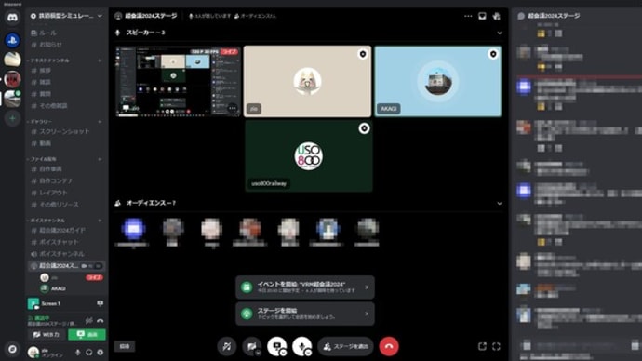
Task: Open the live stream preview thumbnail
Action: 178,82
